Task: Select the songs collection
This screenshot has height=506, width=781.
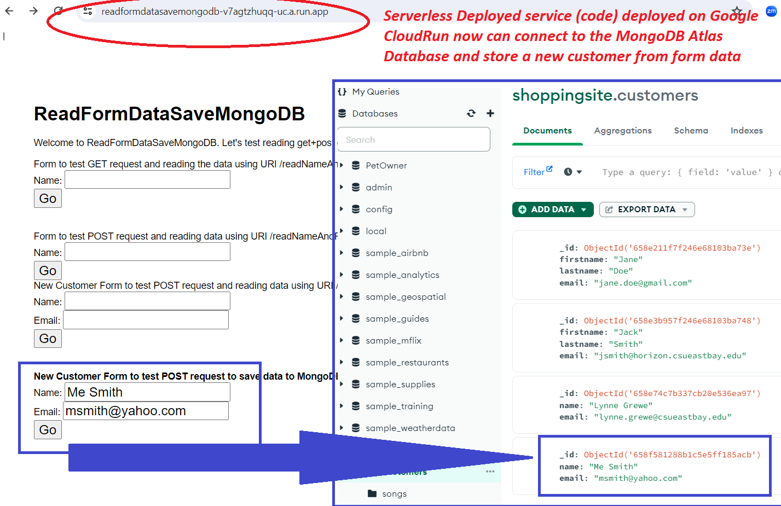Action: (x=394, y=494)
